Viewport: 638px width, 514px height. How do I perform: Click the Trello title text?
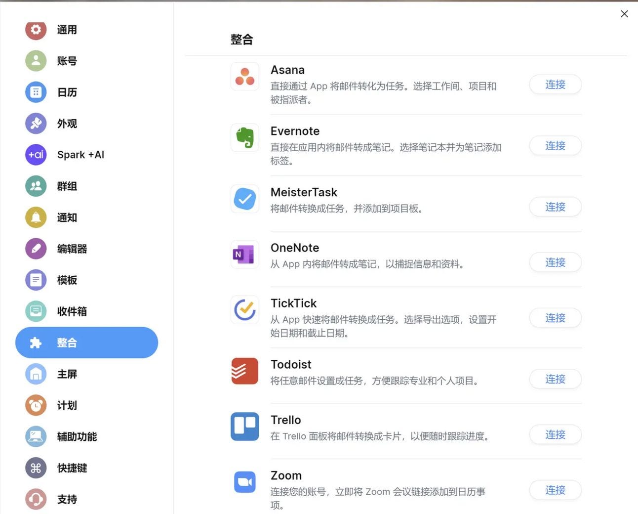click(x=285, y=420)
